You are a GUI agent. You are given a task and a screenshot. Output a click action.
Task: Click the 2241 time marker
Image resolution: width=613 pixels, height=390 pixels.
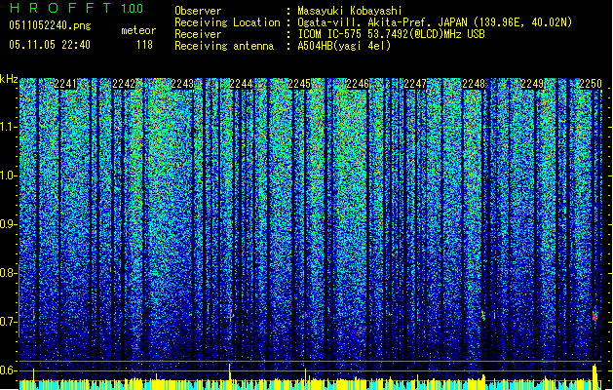pos(65,84)
